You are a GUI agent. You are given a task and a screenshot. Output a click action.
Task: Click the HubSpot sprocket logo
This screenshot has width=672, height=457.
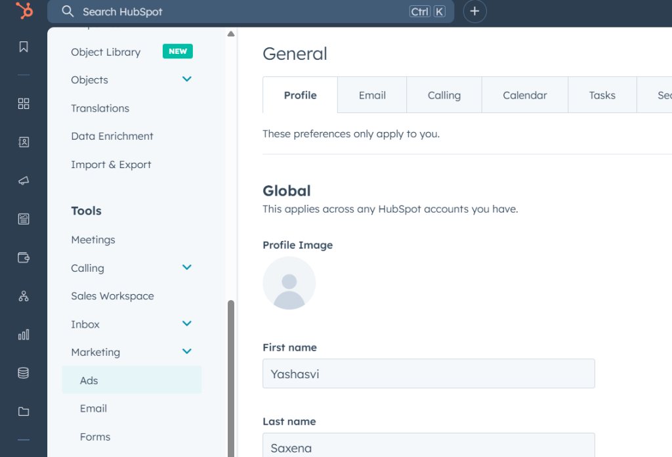click(24, 11)
